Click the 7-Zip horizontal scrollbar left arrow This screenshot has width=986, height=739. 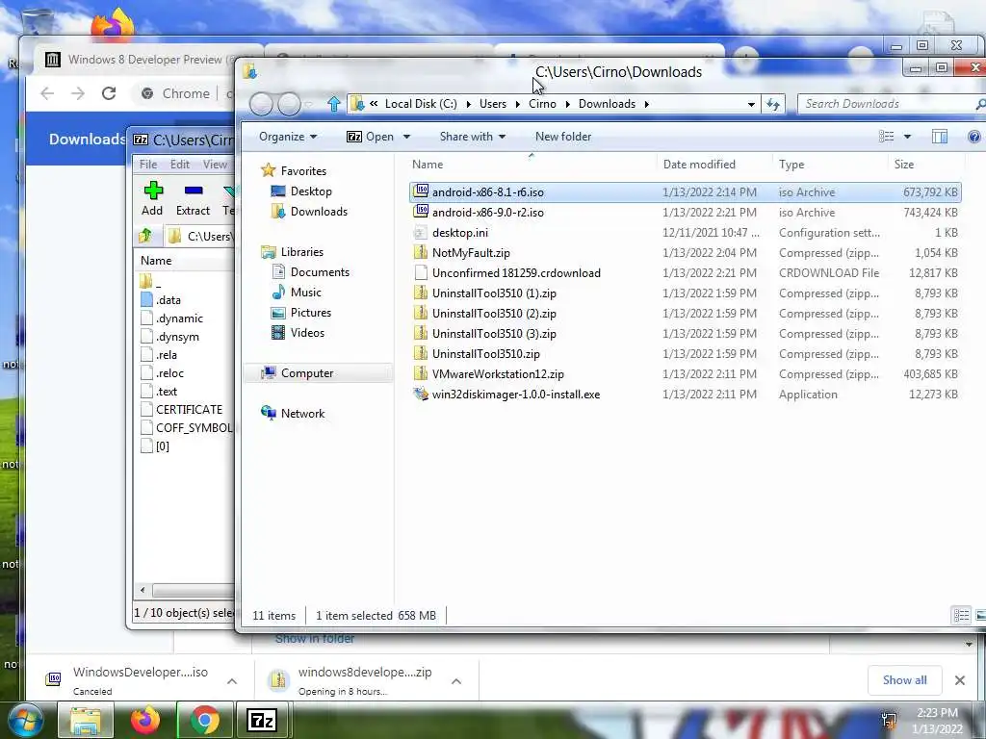click(x=143, y=590)
